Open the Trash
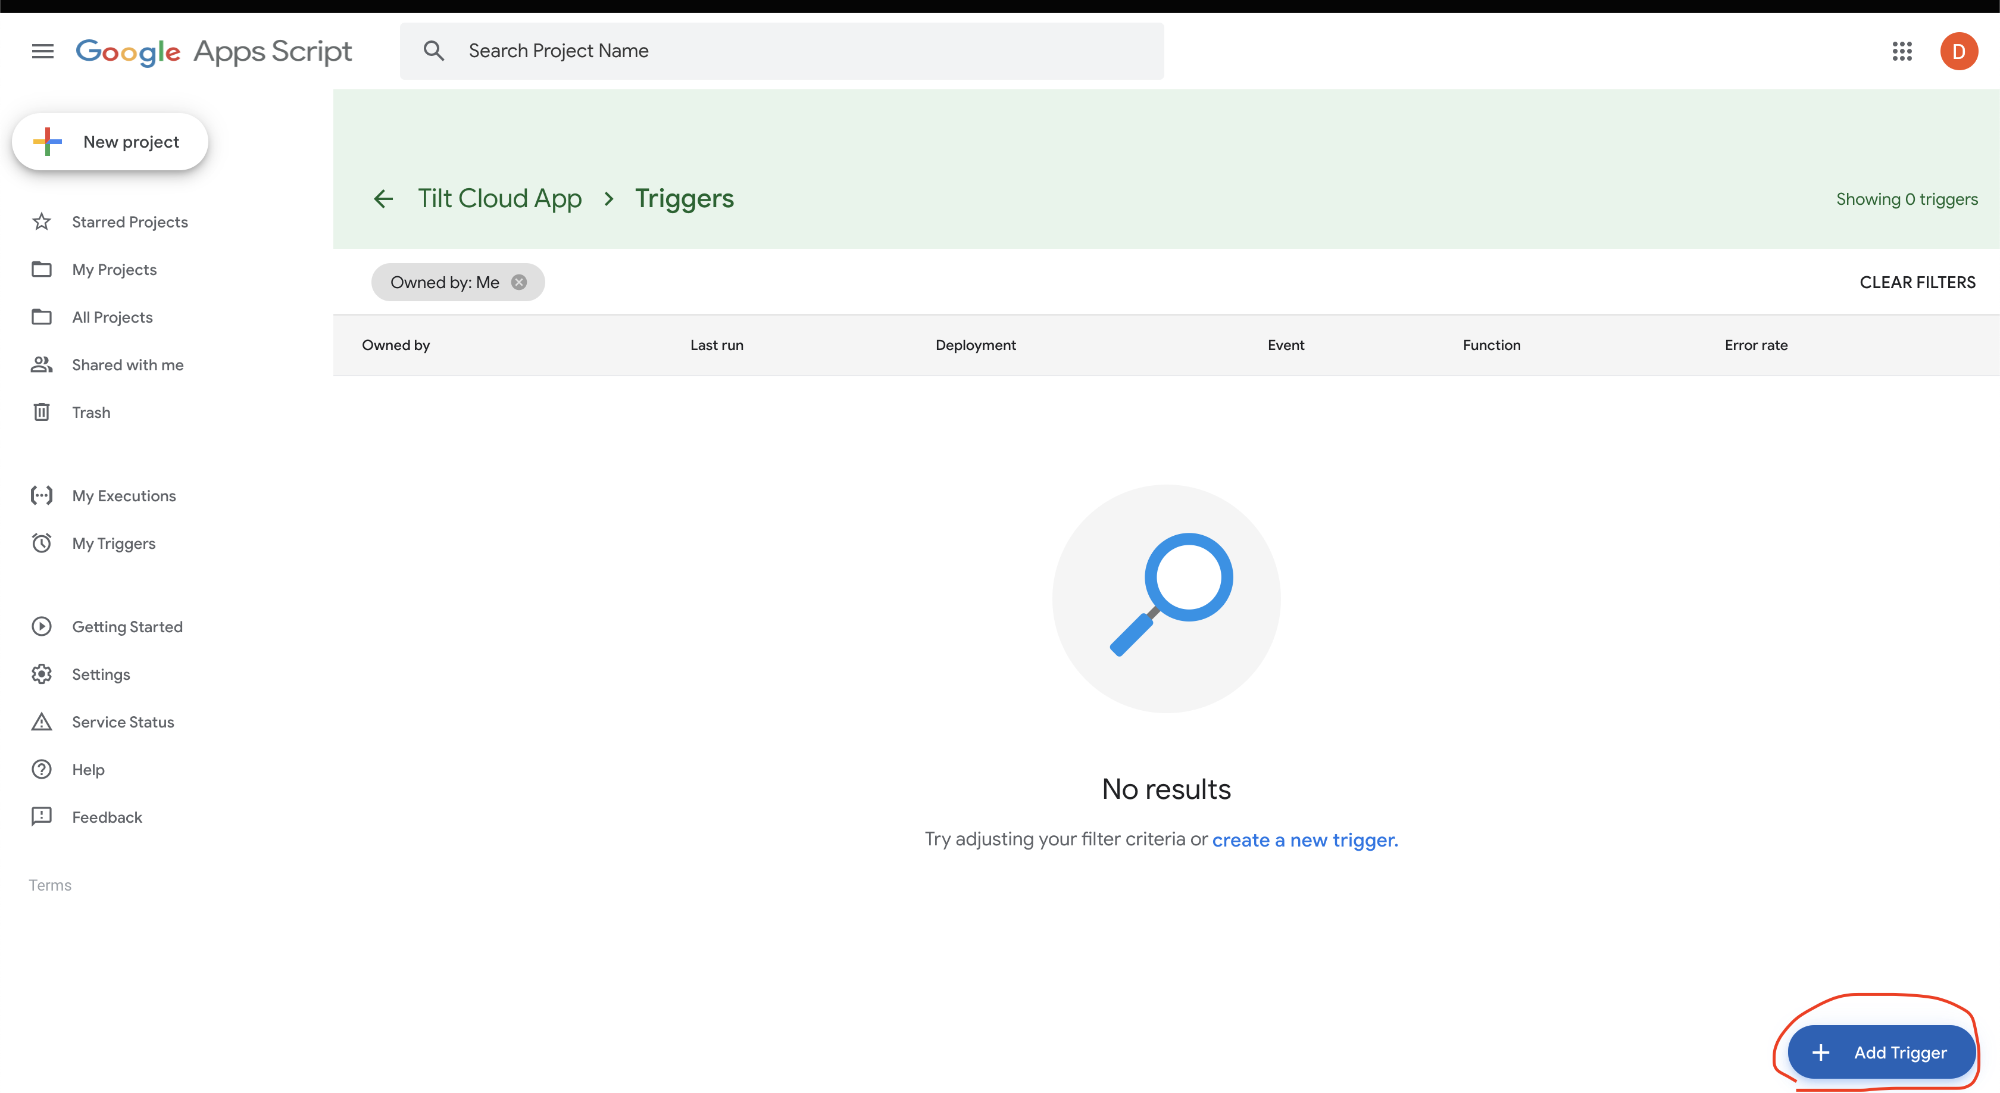The image size is (2000, 1093). [x=91, y=412]
